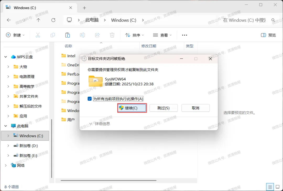
Task: Click the Back navigation arrow
Action: click(x=9, y=20)
